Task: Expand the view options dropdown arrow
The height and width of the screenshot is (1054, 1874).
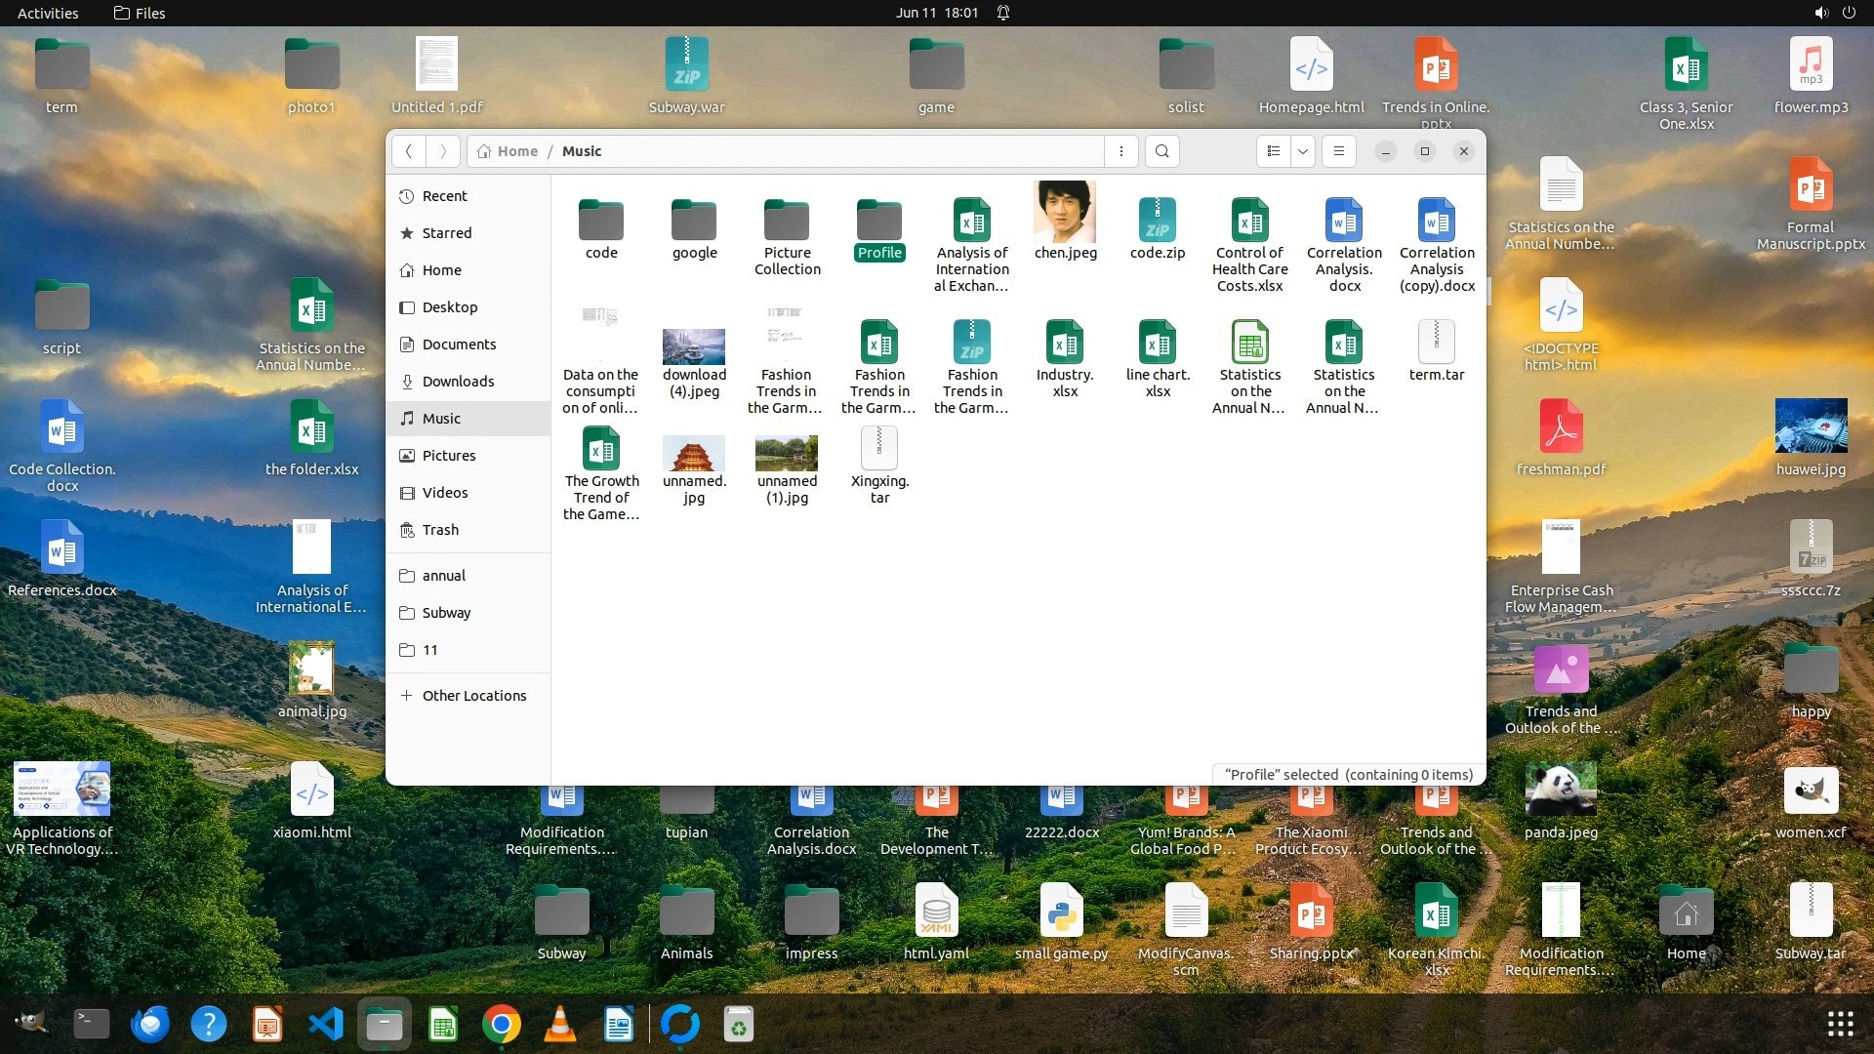Action: click(x=1302, y=151)
